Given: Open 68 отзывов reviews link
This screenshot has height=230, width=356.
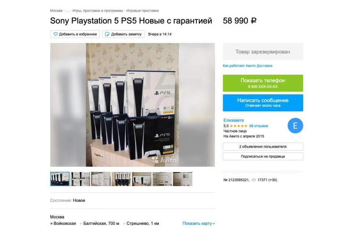Looking at the screenshot, I should pos(258,126).
